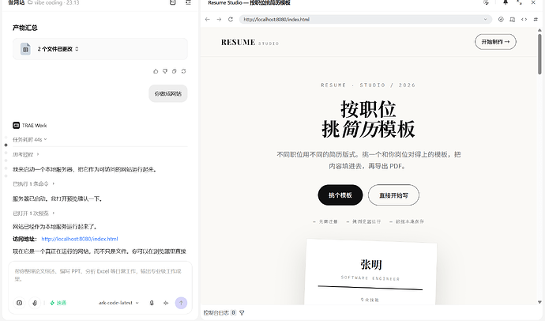Expand the 2 files changed summary

point(100,49)
